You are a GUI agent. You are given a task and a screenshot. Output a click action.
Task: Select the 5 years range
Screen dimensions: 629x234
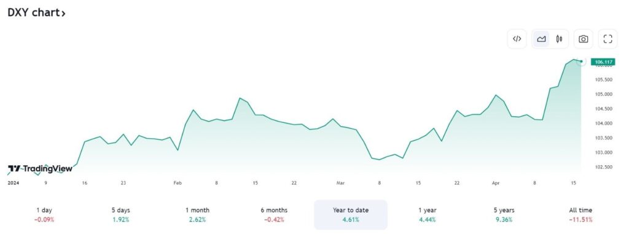point(504,215)
